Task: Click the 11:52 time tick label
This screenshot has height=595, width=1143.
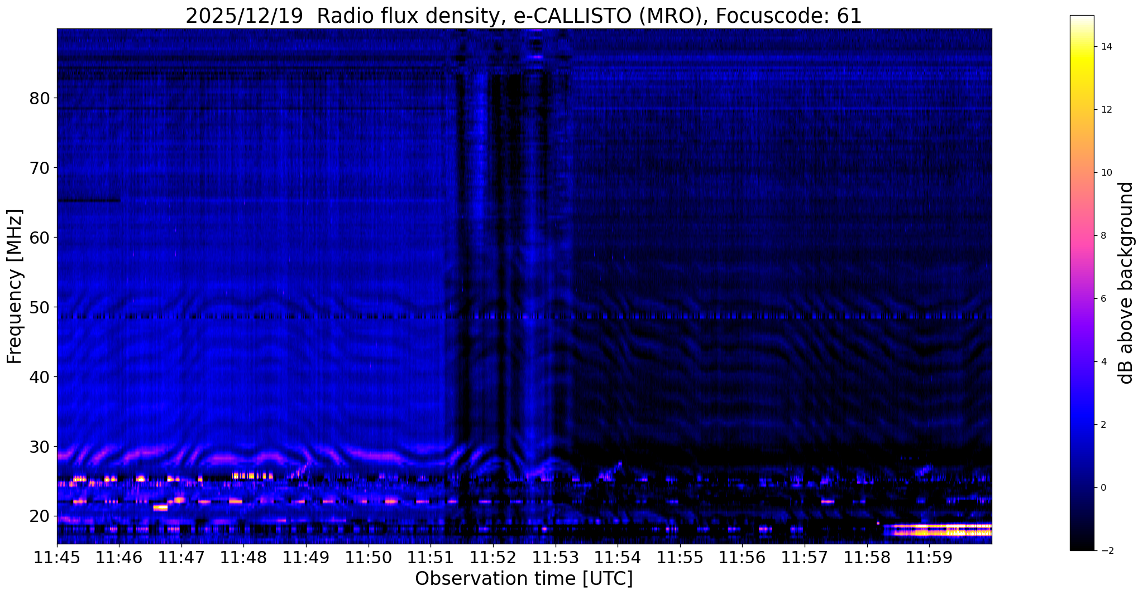Action: click(492, 557)
